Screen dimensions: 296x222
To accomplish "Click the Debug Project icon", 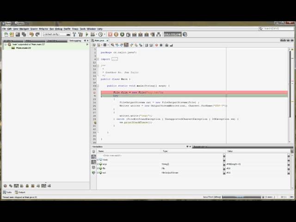I will coord(92,34).
